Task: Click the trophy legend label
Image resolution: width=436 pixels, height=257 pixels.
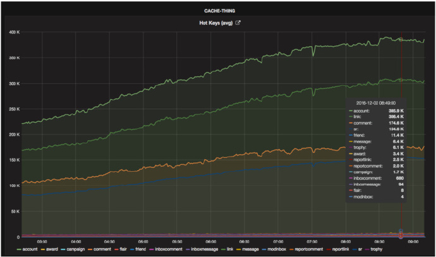Action: click(376, 249)
